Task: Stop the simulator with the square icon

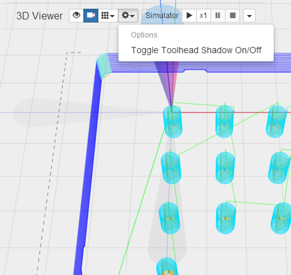Action: tap(232, 15)
